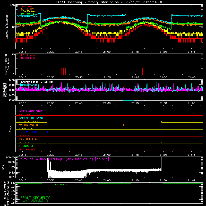This screenshot has width=206, height=206.
Task: Click the '0.20' tick on the modulation axis
Action: pyautogui.click(x=12, y=80)
